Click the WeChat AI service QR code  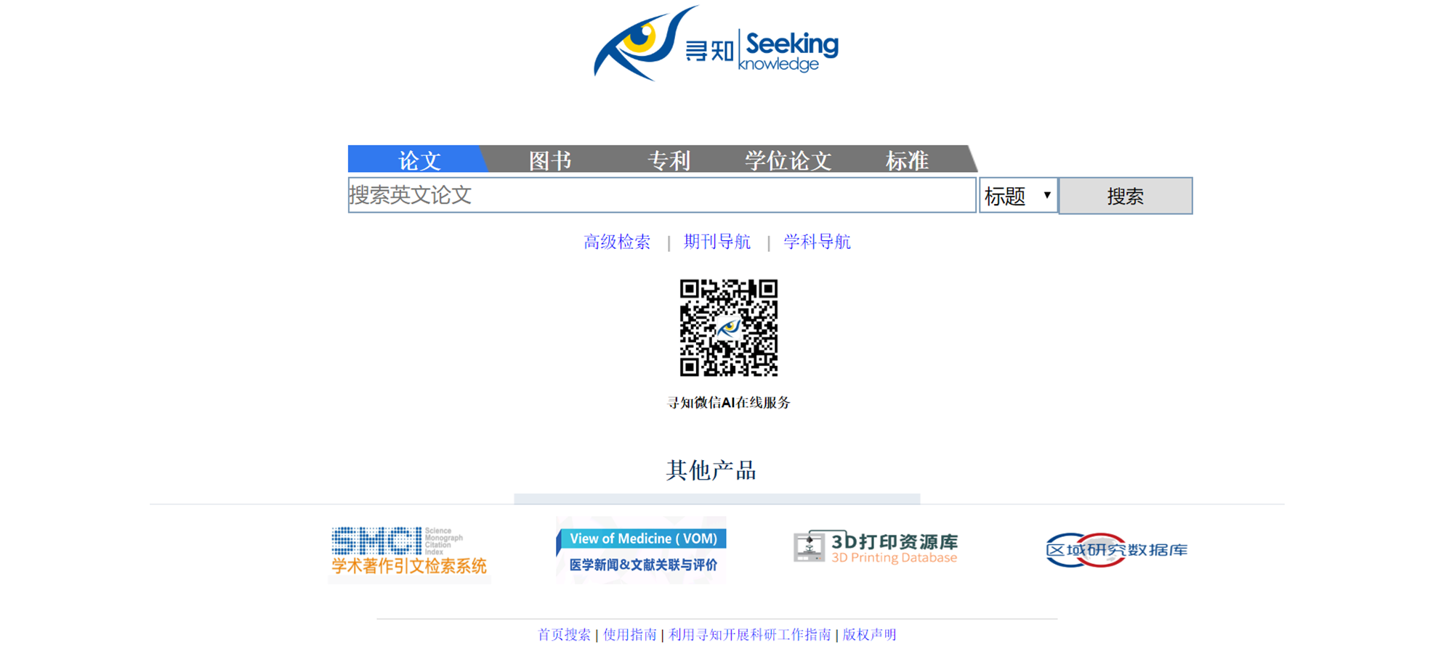(728, 328)
